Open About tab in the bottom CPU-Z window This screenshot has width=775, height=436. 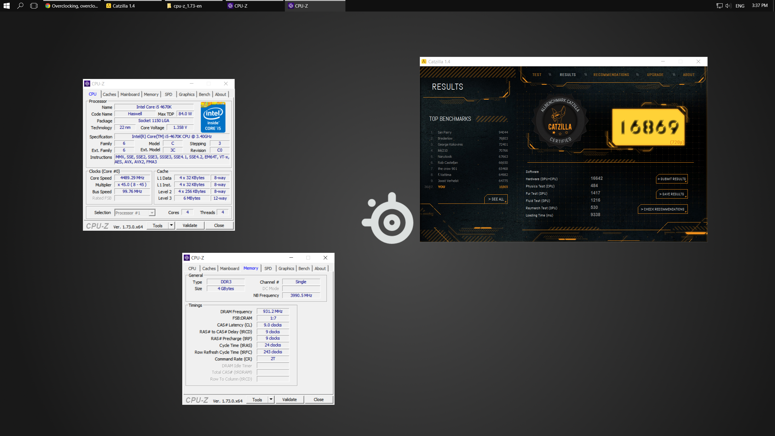[320, 268]
